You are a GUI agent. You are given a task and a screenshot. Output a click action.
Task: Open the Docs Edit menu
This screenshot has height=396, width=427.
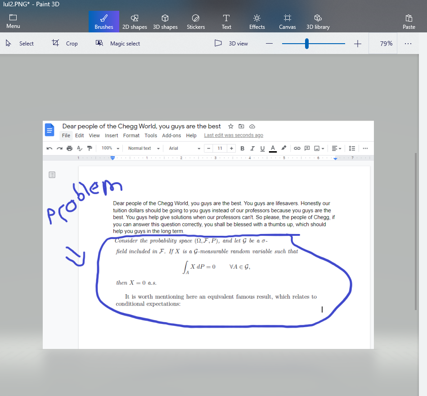(79, 135)
